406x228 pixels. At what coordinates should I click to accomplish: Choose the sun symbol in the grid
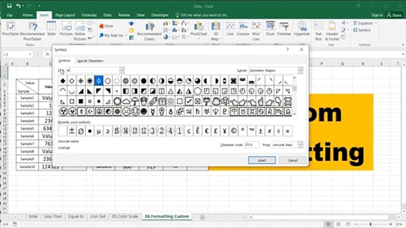[x=117, y=102]
